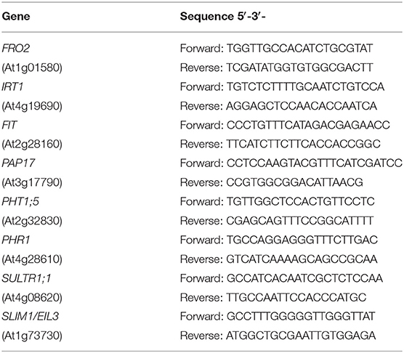This screenshot has height=353, width=404.
Task: Click the At1g73730 locus identifier
Action: 32,336
